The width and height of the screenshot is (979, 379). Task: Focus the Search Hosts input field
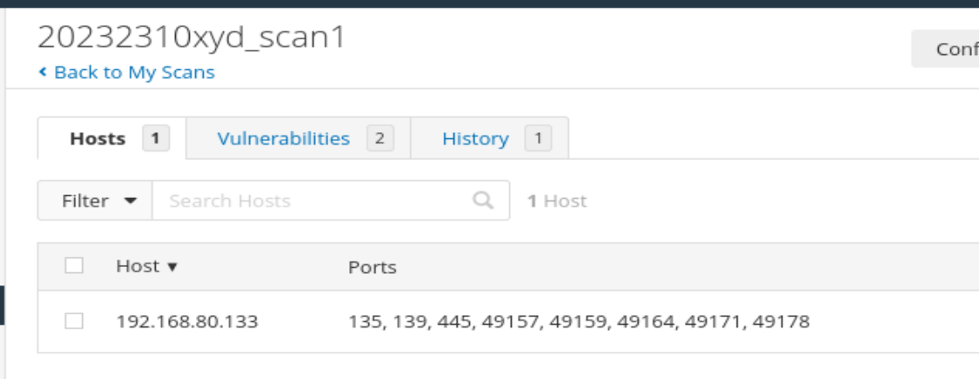click(315, 200)
